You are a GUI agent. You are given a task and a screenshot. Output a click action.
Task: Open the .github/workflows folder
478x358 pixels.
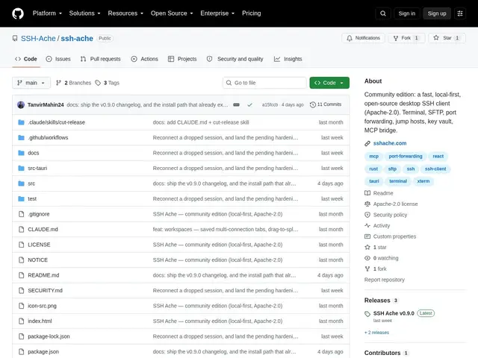tap(48, 137)
